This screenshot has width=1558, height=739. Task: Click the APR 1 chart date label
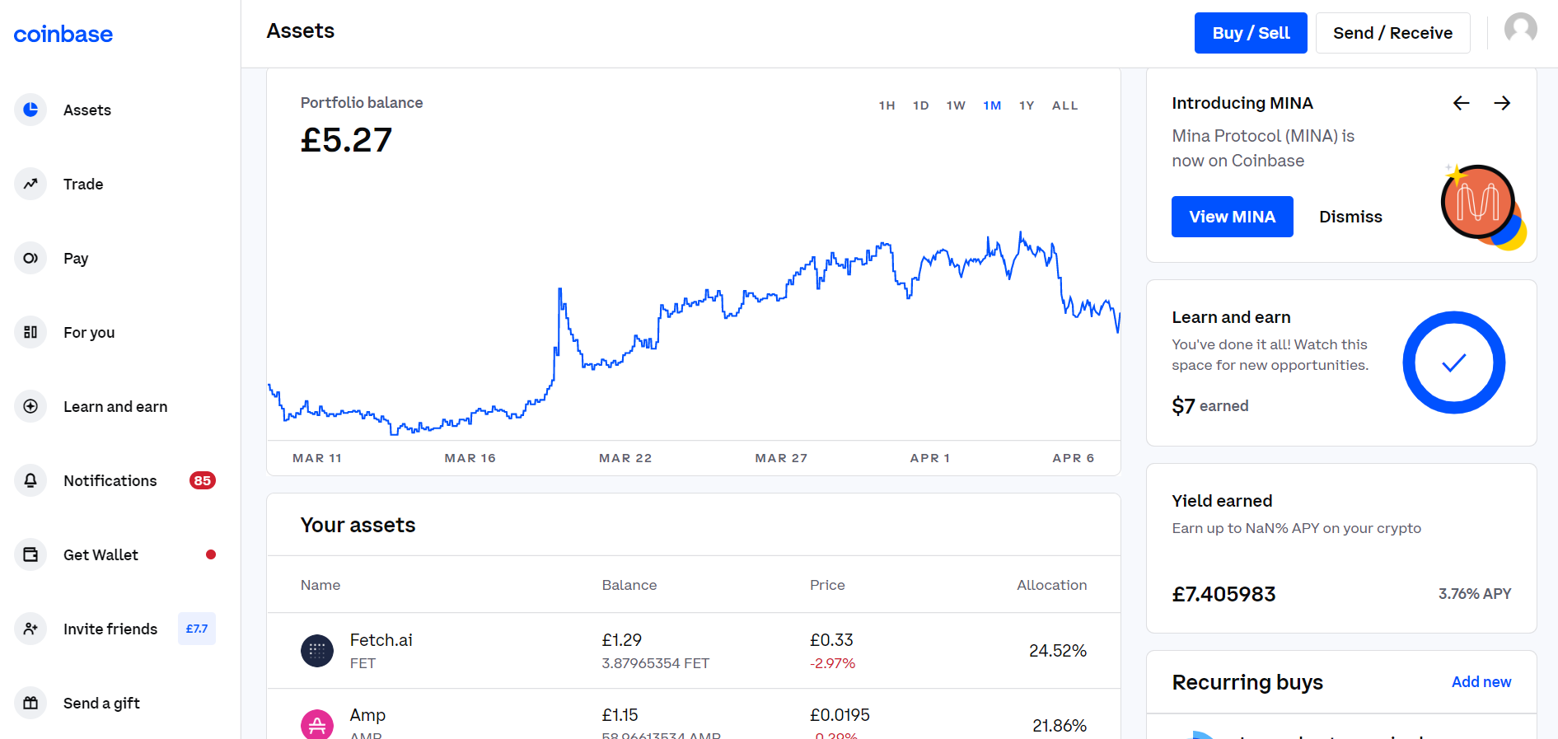[930, 458]
